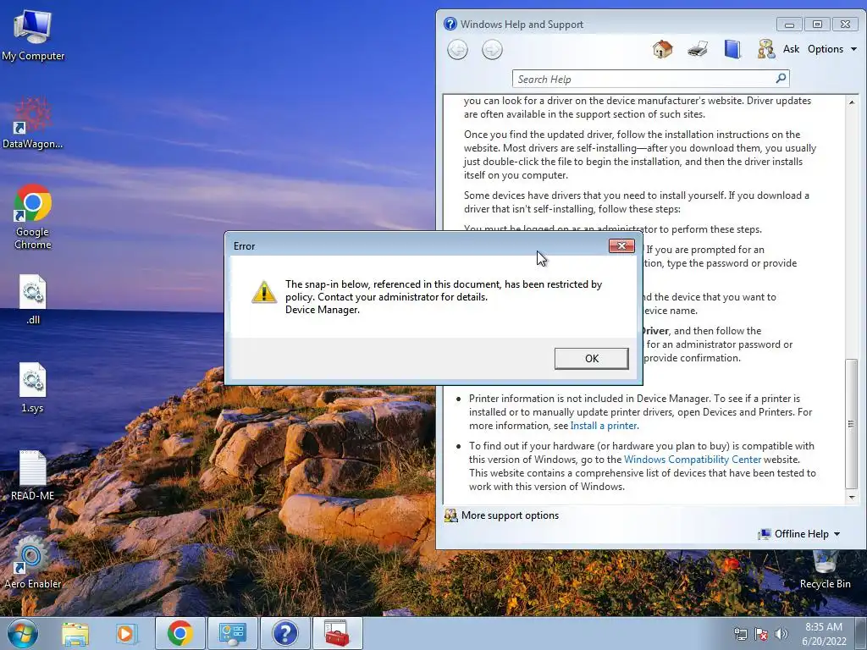
Task: Click the help pane scrollbar thumb
Action: click(x=852, y=423)
